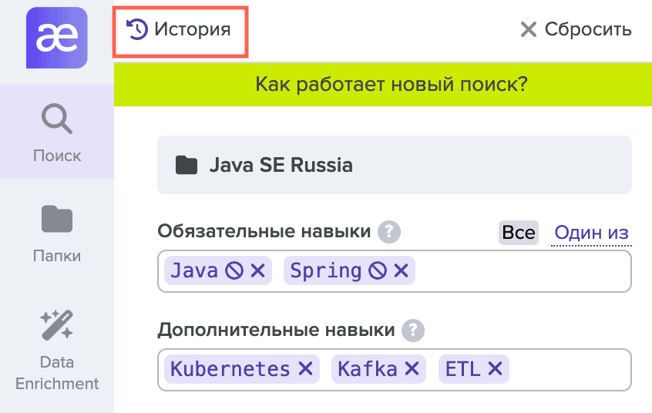This screenshot has width=652, height=413.
Task: Exclude the Java skill via ban icon
Action: (x=234, y=270)
